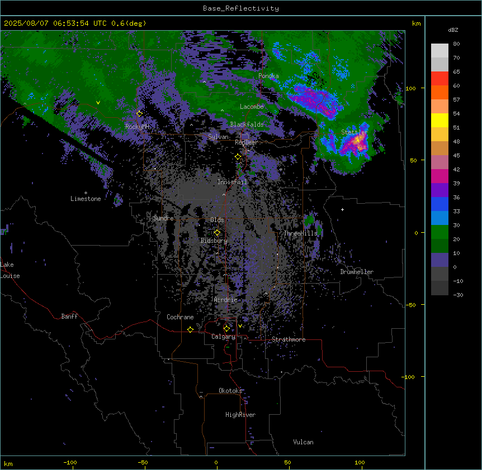Pick the orange 57-60 dBZ legend swatch
This screenshot has height=470, width=482.
[440, 93]
